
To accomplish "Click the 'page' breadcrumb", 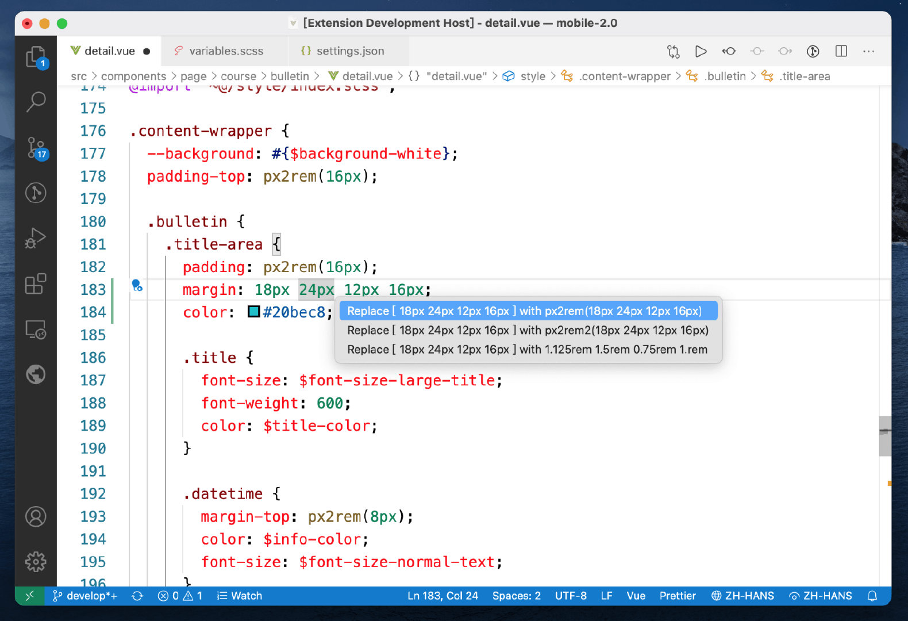I will point(193,76).
